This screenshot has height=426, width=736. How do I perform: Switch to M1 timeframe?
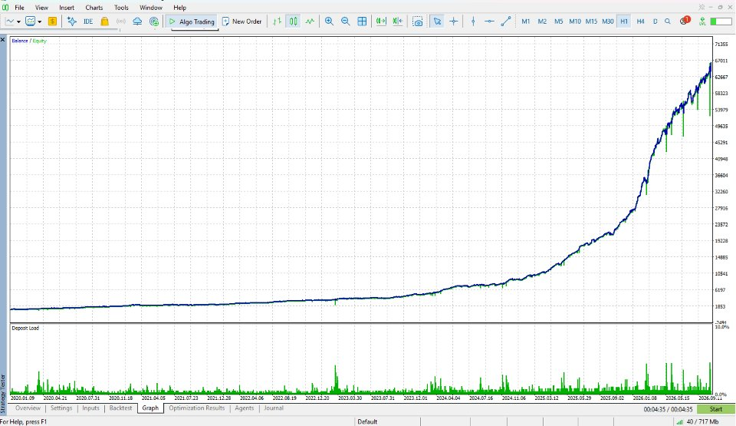(x=526, y=21)
